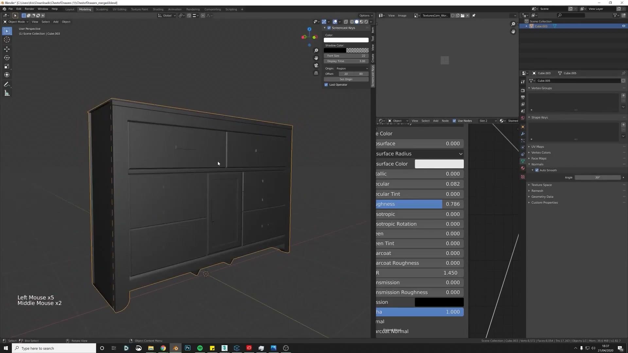Open the View Layer properties tab
Viewport: 628px width, 353px height.
coord(523,104)
